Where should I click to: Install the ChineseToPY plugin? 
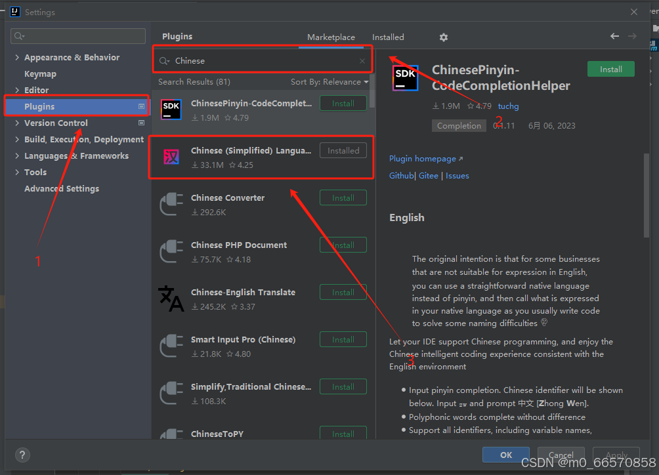[343, 433]
